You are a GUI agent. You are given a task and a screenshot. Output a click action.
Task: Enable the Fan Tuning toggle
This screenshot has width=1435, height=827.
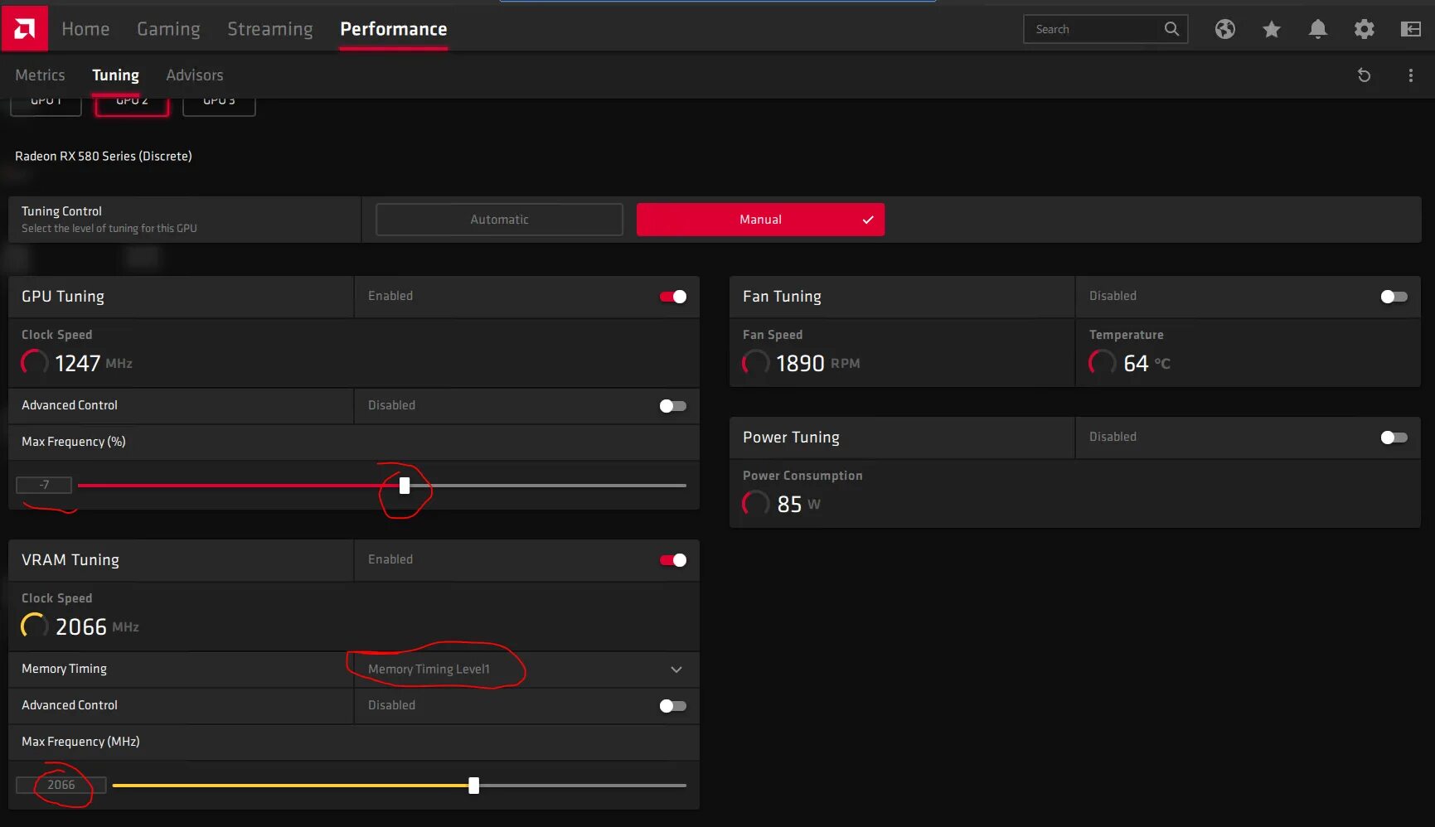tap(1394, 296)
